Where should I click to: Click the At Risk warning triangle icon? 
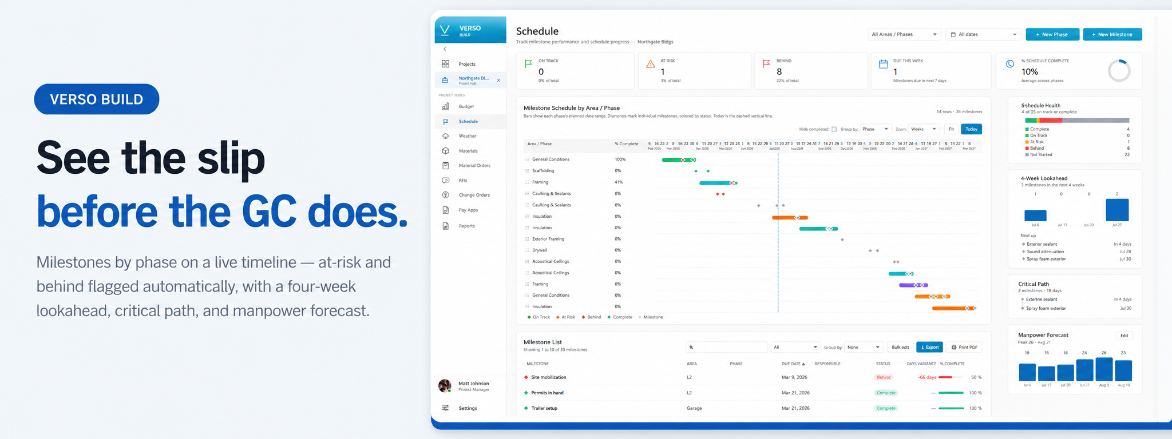click(x=651, y=64)
